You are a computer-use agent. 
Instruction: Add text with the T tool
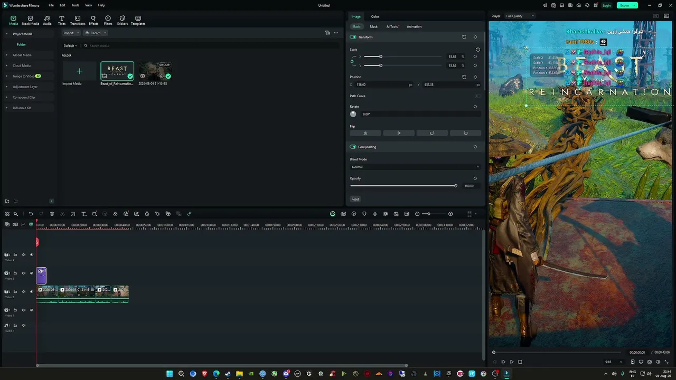[83, 214]
